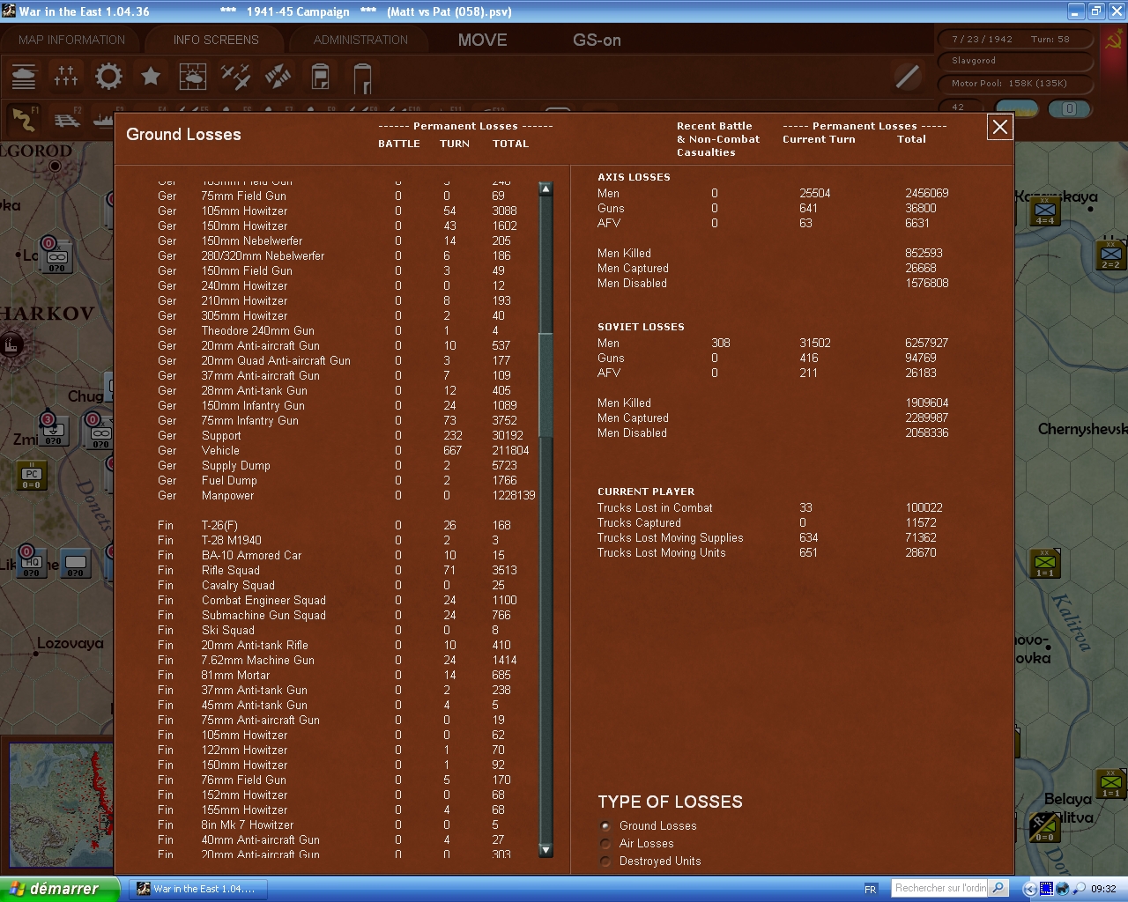Click the blue dotted-square tray icon
Viewport: 1128px width, 902px height.
(1047, 889)
